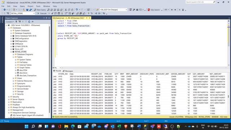Open the solution configuration dropdown showing GST On Charges

(113, 10)
